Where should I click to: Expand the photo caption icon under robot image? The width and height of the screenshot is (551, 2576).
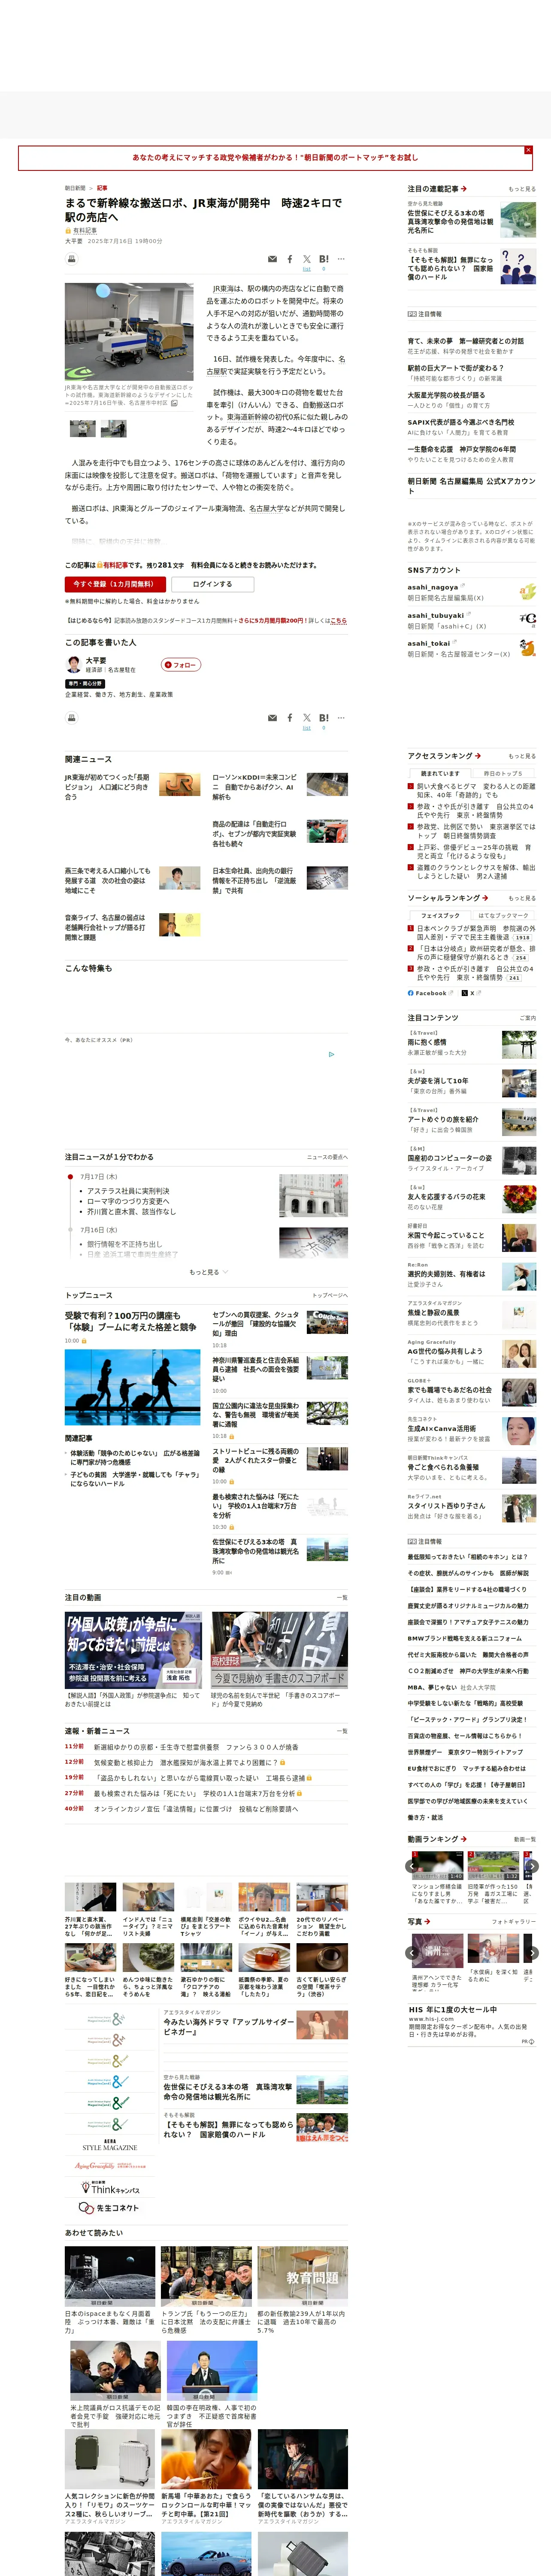point(174,403)
